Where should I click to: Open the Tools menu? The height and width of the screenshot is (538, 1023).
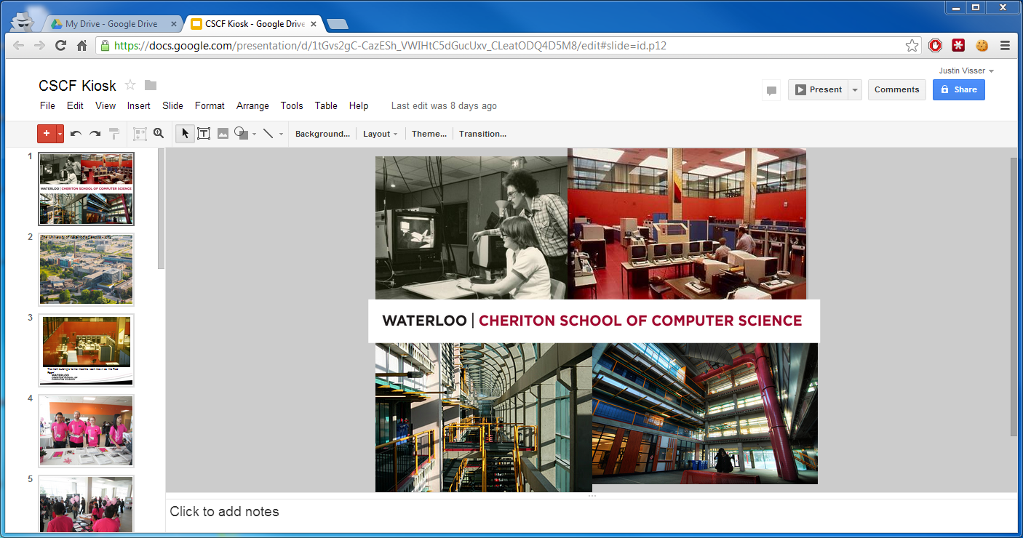point(292,105)
